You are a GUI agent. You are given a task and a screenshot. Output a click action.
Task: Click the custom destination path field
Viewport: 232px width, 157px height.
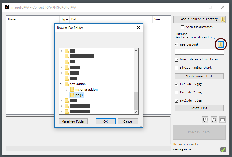[199, 52]
